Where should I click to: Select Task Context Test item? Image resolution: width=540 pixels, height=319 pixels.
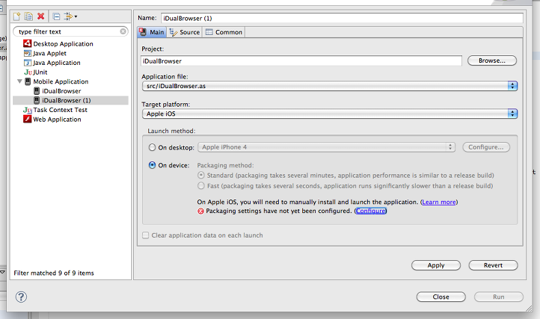(60, 110)
